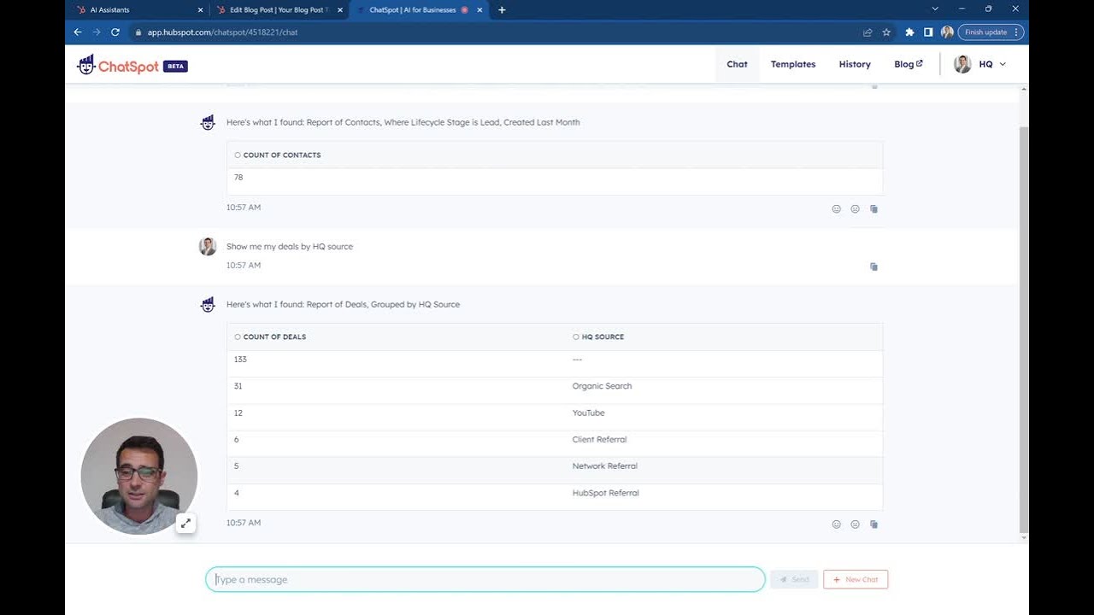The height and width of the screenshot is (615, 1094).
Task: Click the browser forward arrow
Action: [97, 32]
